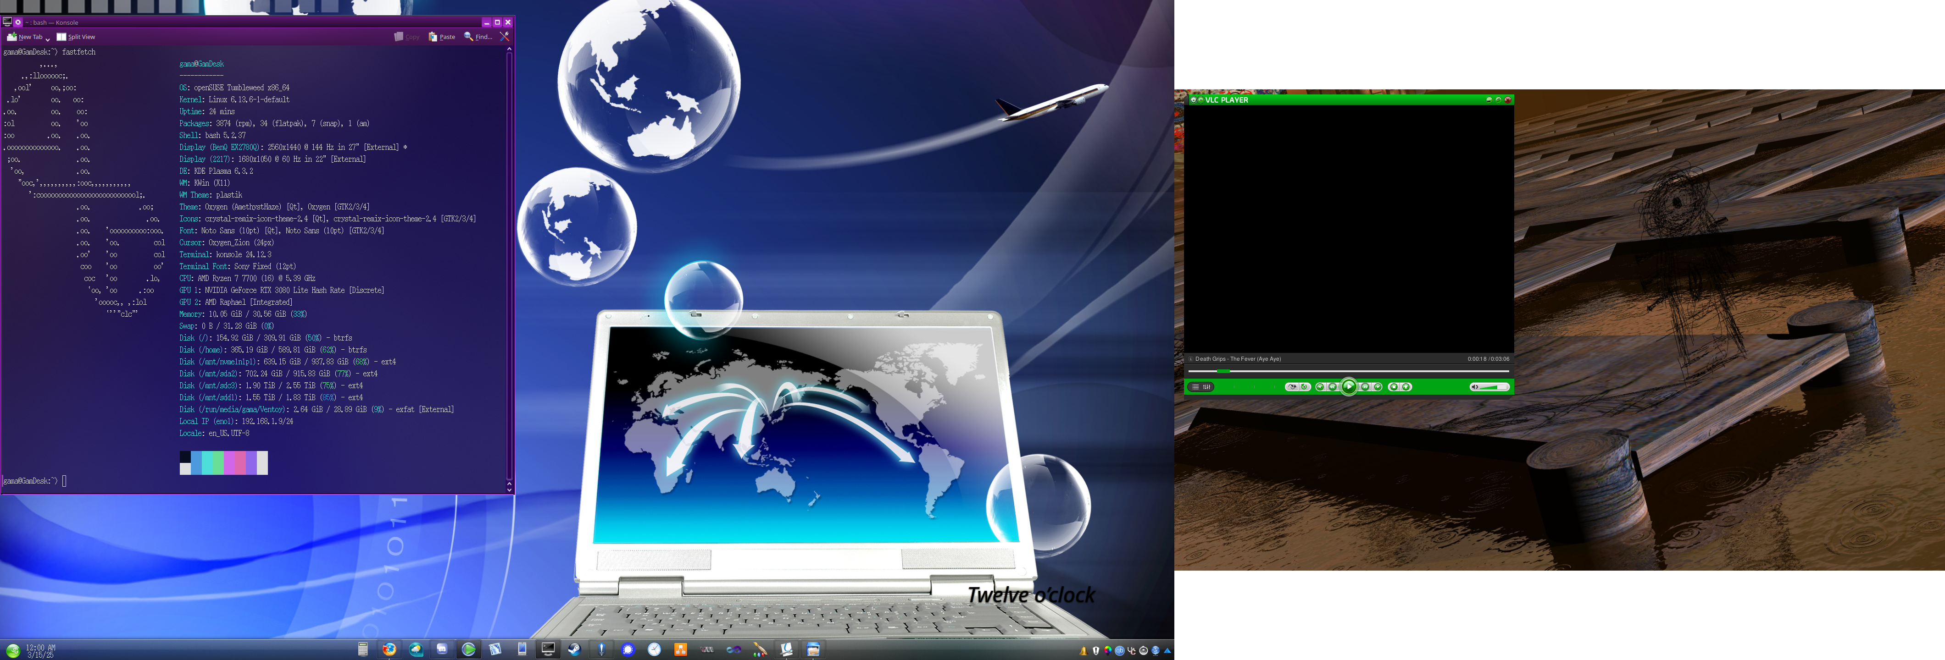1945x660 pixels.
Task: Adjust the VLC volume slider
Action: [1494, 387]
